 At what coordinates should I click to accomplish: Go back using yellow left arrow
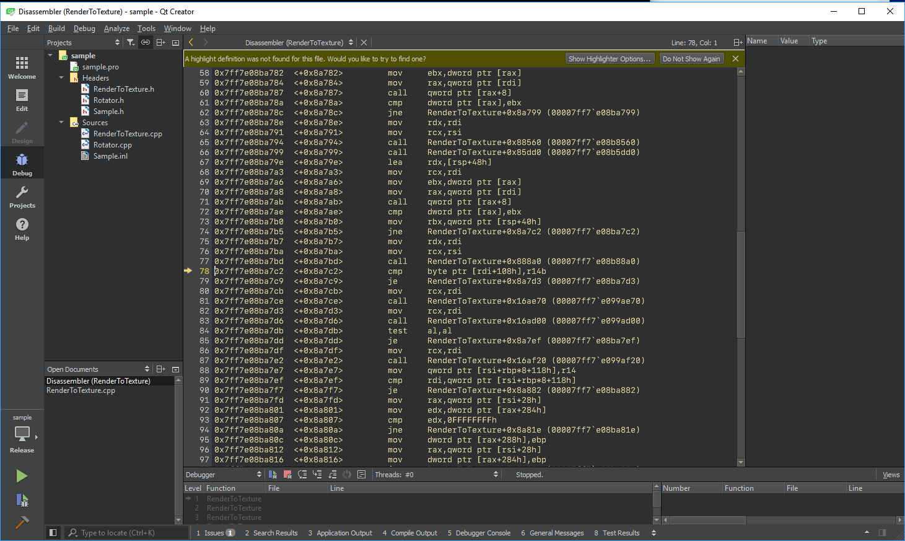click(191, 42)
